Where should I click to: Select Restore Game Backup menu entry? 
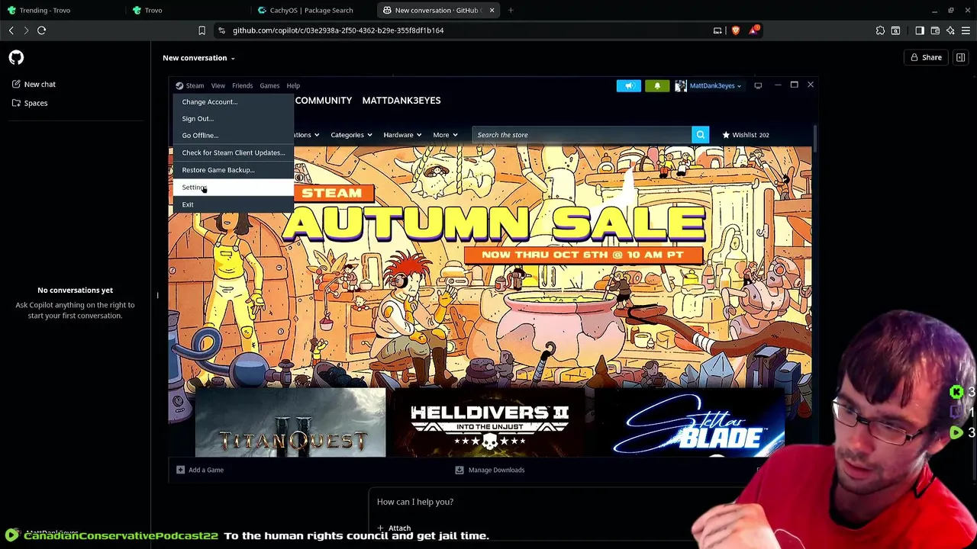coord(233,170)
